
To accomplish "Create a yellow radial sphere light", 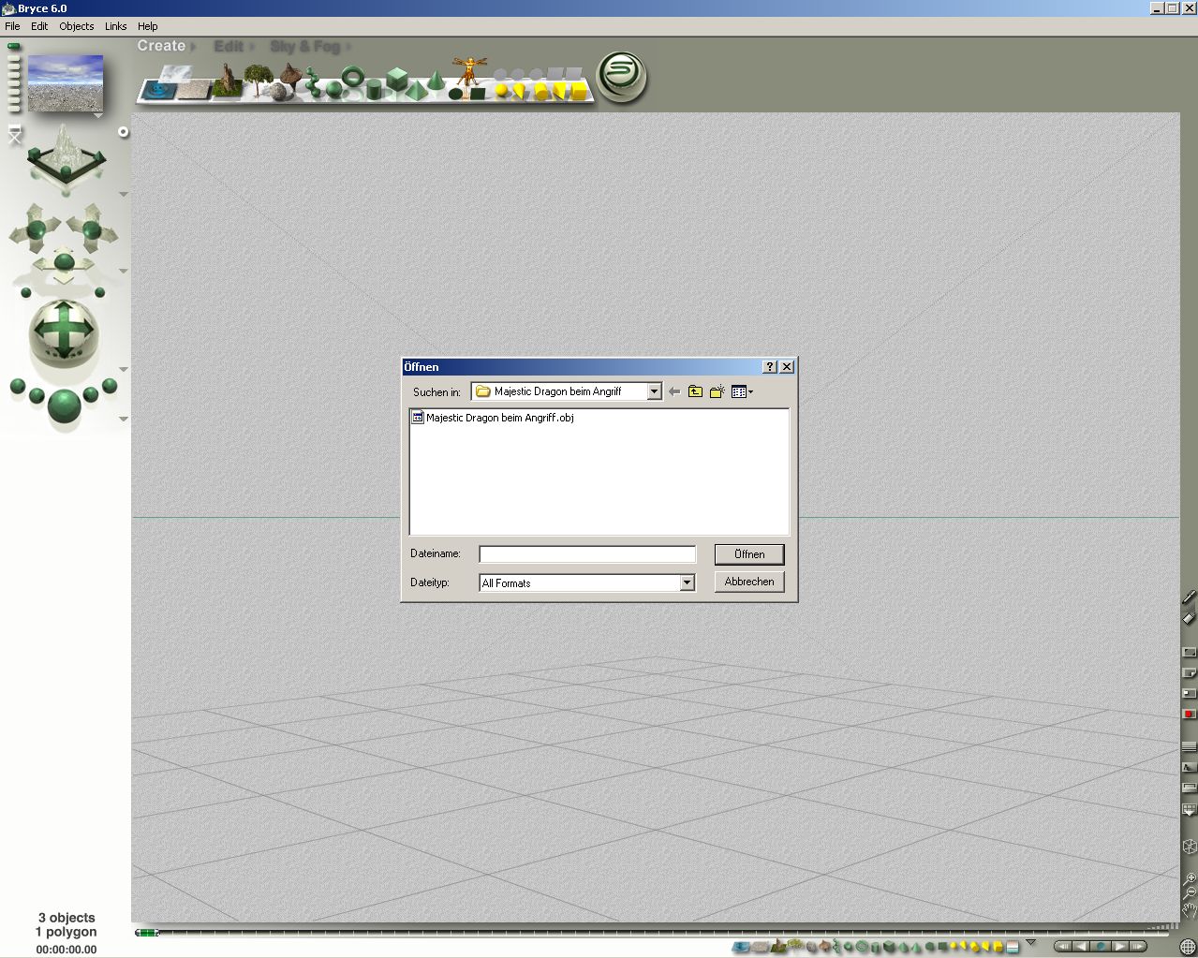I will pos(501,91).
